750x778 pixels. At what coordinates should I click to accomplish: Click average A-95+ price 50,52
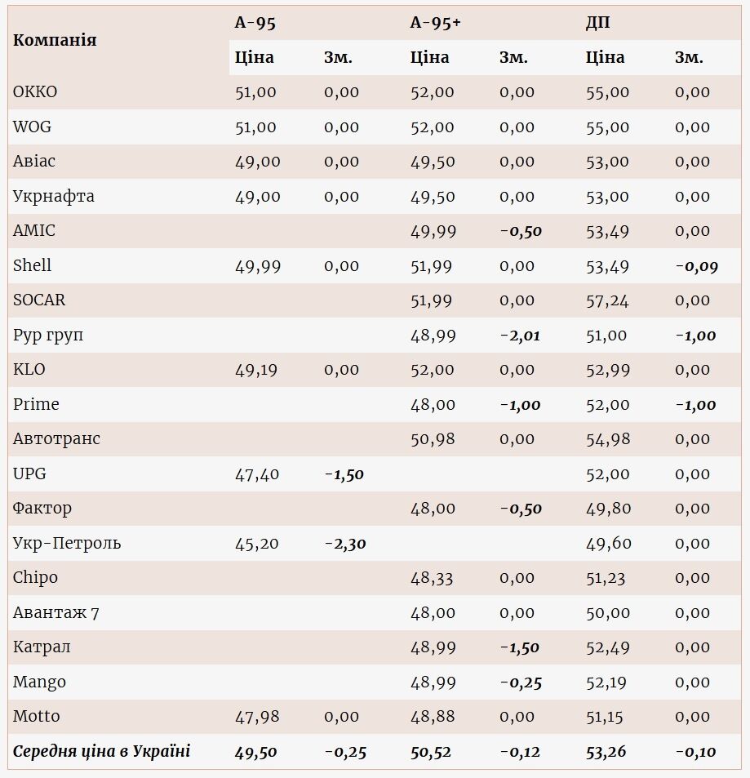(x=431, y=752)
